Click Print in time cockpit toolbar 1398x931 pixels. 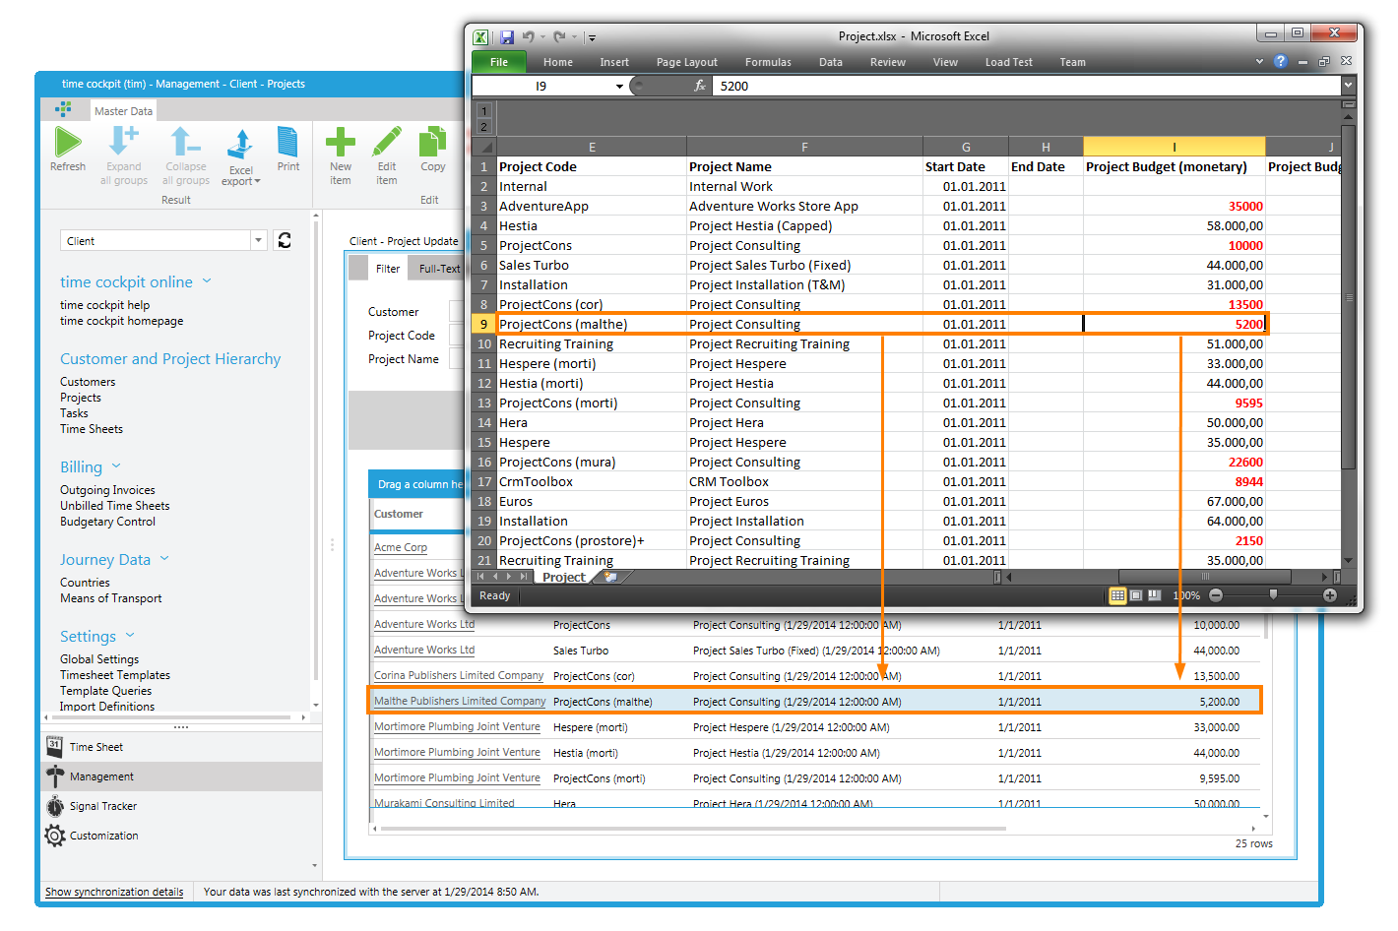(x=288, y=151)
